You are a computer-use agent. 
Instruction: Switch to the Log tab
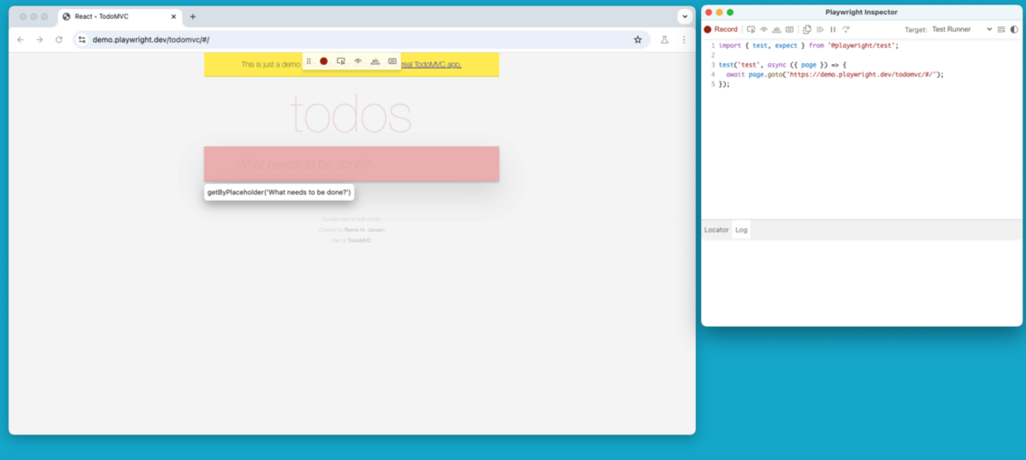741,230
